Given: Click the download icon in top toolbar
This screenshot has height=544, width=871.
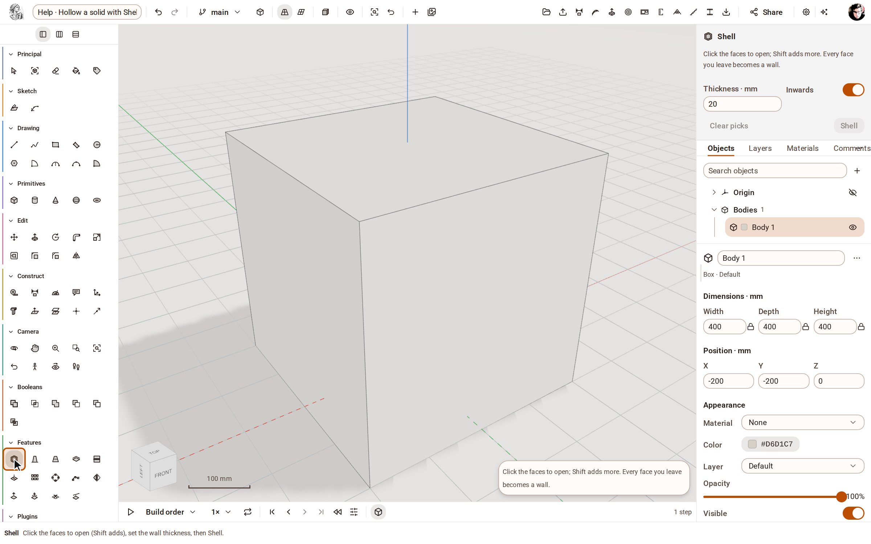Looking at the screenshot, I should 726,12.
